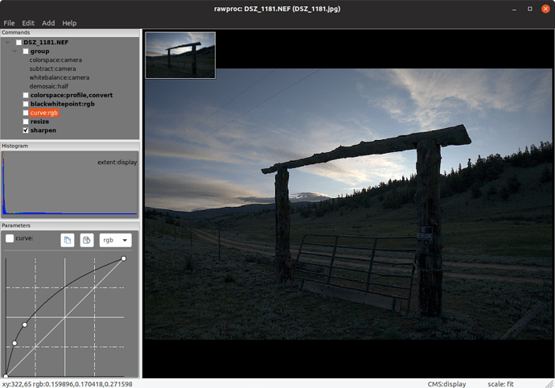This screenshot has height=388, width=555.
Task: Open the File menu
Action: coord(10,23)
